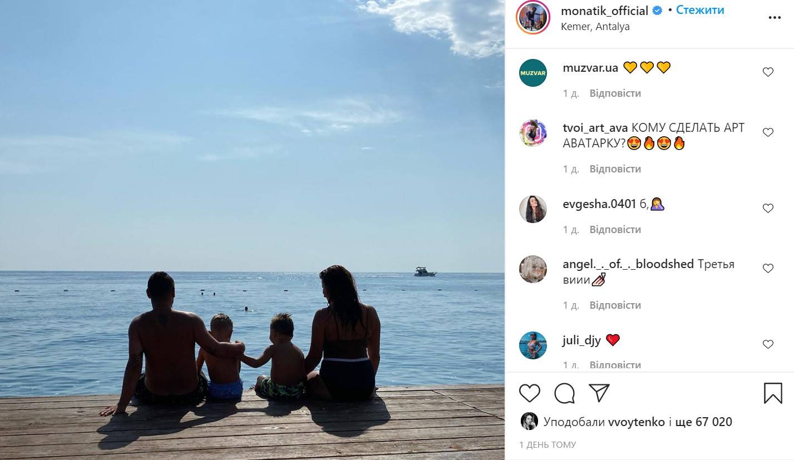Like the post with the heart icon
Screen dimensions: 794x460
[530, 393]
